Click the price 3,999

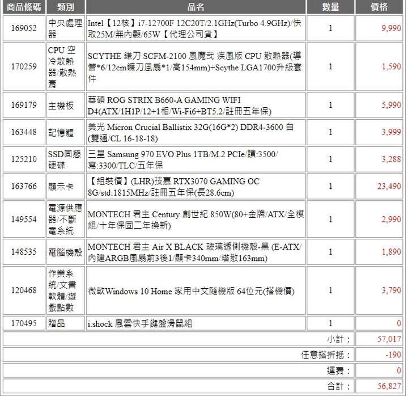click(x=392, y=132)
